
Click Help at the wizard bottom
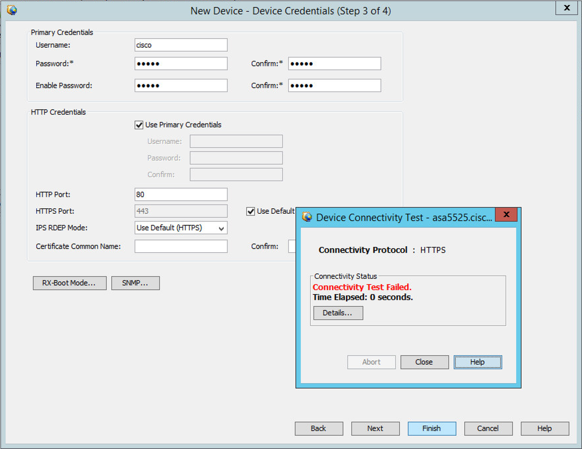click(x=545, y=429)
